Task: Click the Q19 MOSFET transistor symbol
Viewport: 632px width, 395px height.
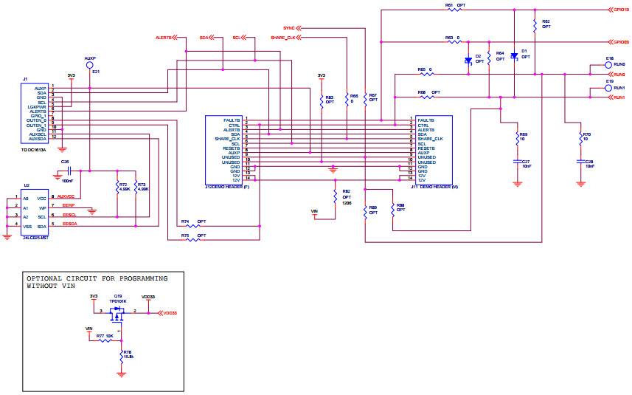Action: click(x=116, y=315)
